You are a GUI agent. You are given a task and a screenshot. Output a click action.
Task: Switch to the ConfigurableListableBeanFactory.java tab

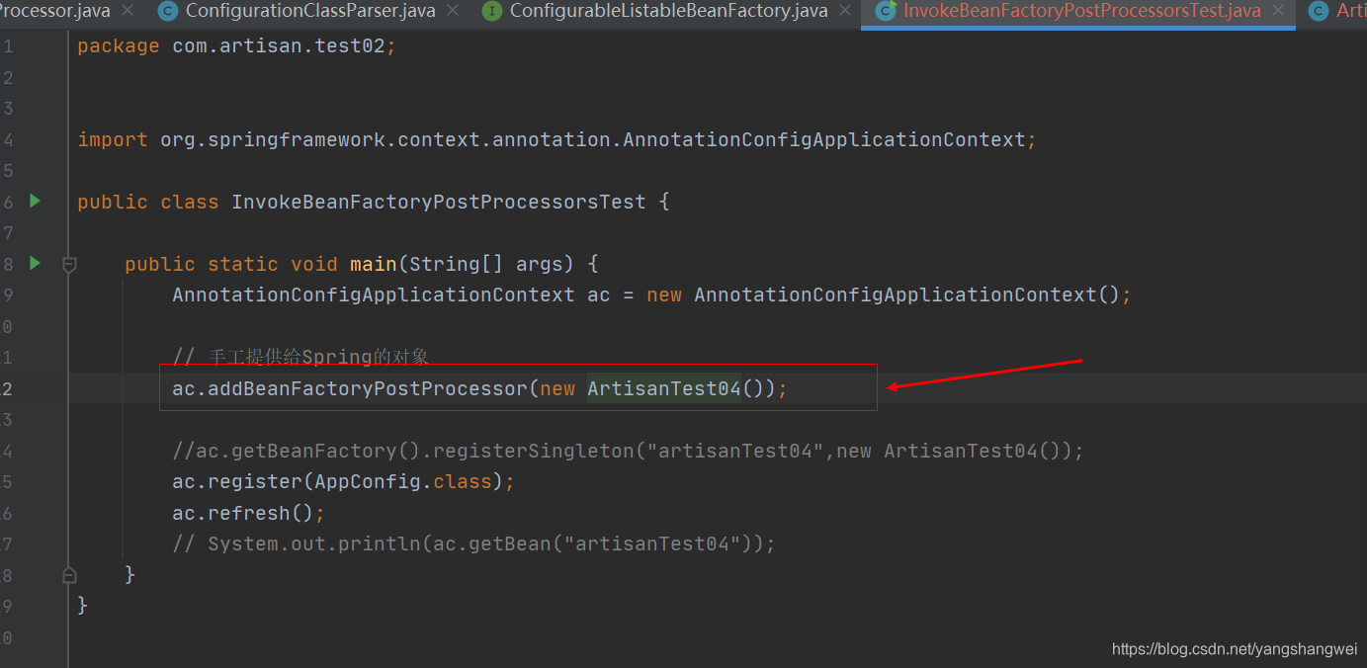click(x=668, y=11)
